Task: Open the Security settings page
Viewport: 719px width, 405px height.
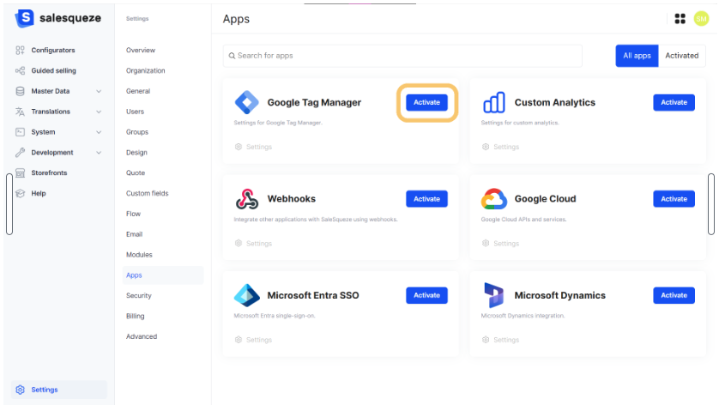Action: click(x=138, y=296)
